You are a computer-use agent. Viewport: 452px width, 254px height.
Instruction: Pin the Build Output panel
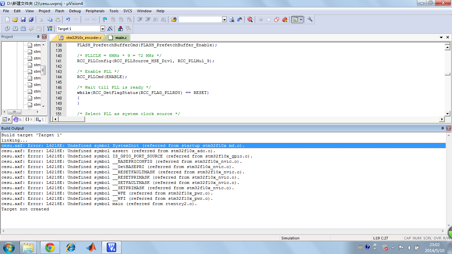coord(442,128)
